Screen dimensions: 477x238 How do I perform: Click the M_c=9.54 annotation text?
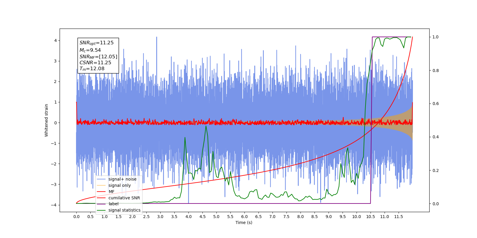coord(90,50)
